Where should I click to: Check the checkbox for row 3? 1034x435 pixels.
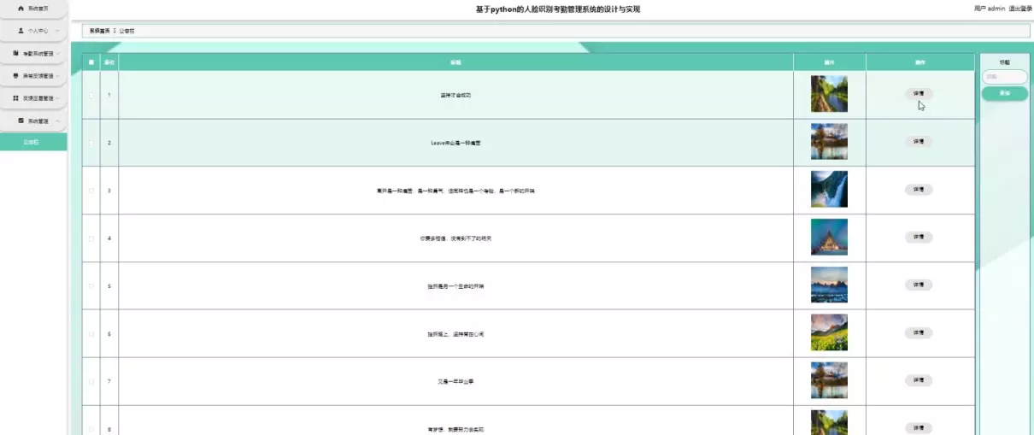91,190
